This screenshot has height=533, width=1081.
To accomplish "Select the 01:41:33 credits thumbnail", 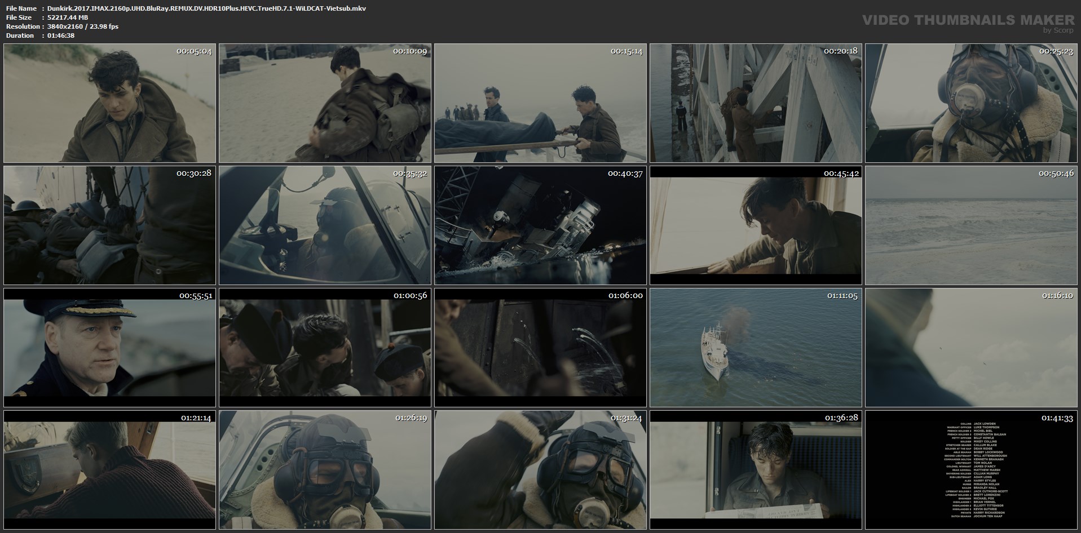I will click(x=972, y=470).
